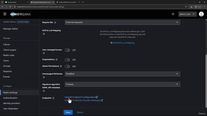The height and width of the screenshot is (116, 207).
Task: Open the hamburger navigation menu
Action: [x=5, y=14]
